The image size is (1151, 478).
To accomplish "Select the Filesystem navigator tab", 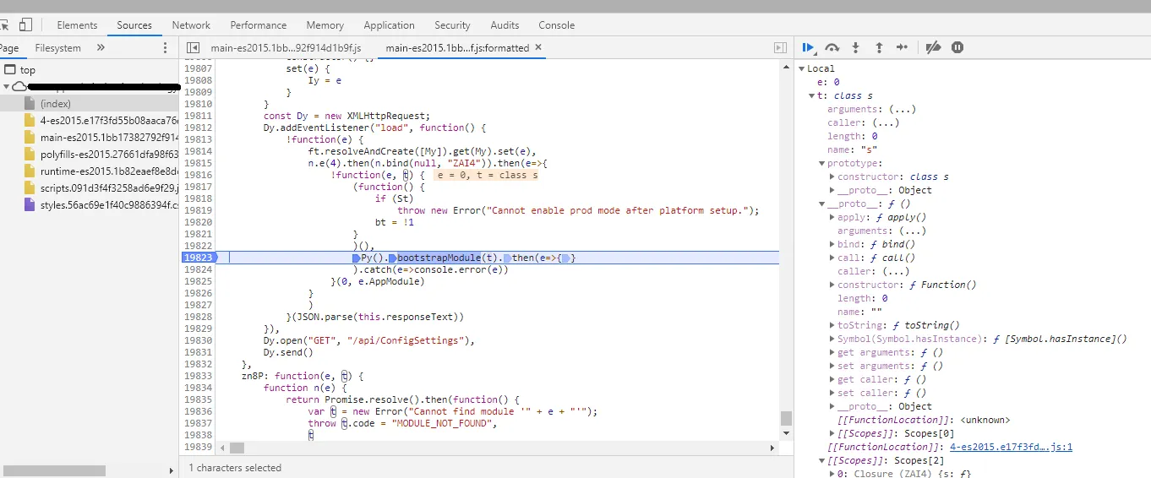I will point(58,48).
